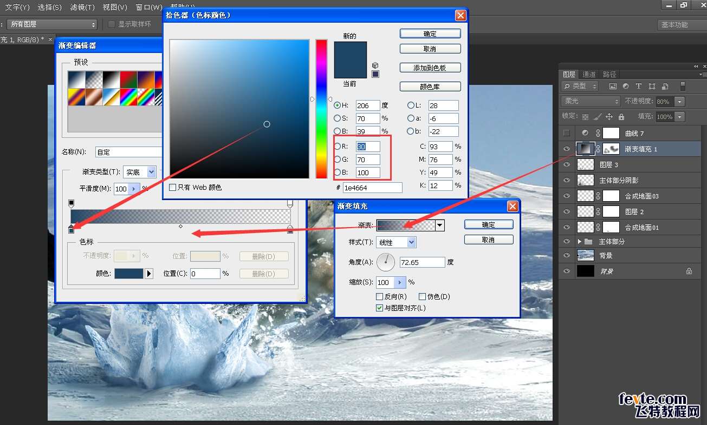Open the gradient picker arrow in 渐变填充

pyautogui.click(x=440, y=225)
